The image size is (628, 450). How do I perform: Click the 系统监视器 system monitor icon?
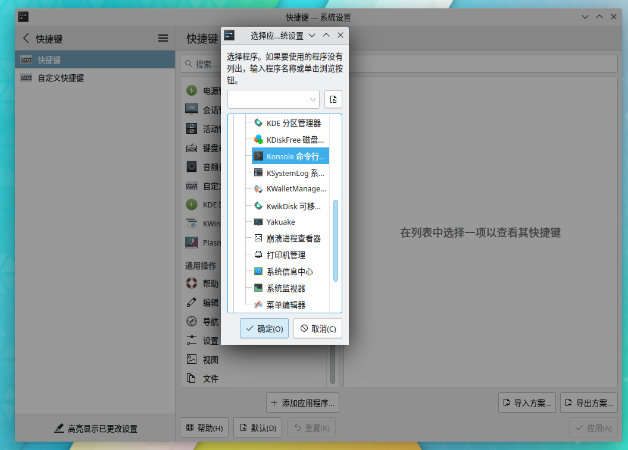pyautogui.click(x=259, y=288)
